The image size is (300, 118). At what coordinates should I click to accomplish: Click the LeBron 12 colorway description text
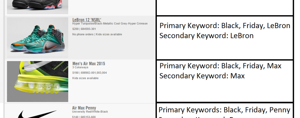click(110, 24)
